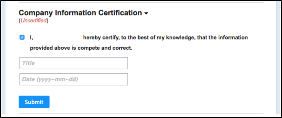The width and height of the screenshot is (282, 118).
Task: Click the 'I,' at the statement start
Action: (31, 38)
